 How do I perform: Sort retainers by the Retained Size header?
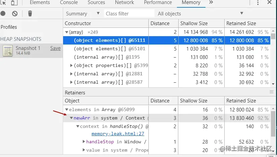coord(247,101)
